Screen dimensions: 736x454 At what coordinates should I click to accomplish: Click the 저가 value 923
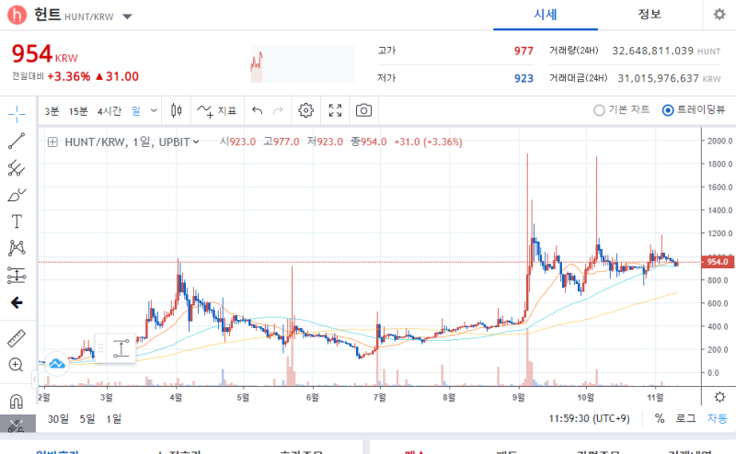523,78
